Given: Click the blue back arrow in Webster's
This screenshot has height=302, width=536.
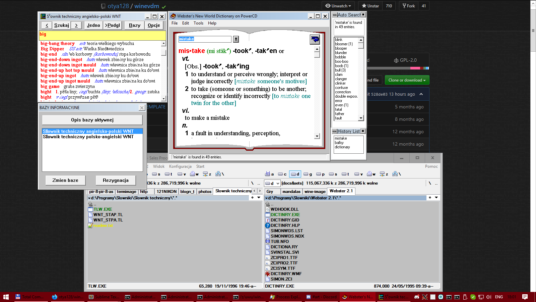Looking at the screenshot, I should 315,40.
